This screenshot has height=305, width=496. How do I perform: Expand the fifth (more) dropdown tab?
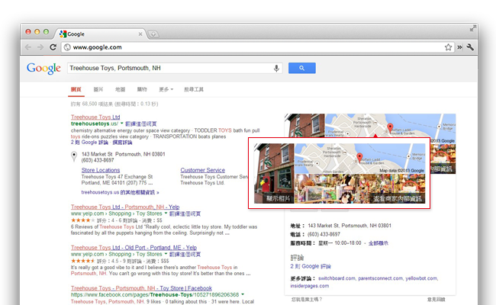click(166, 89)
